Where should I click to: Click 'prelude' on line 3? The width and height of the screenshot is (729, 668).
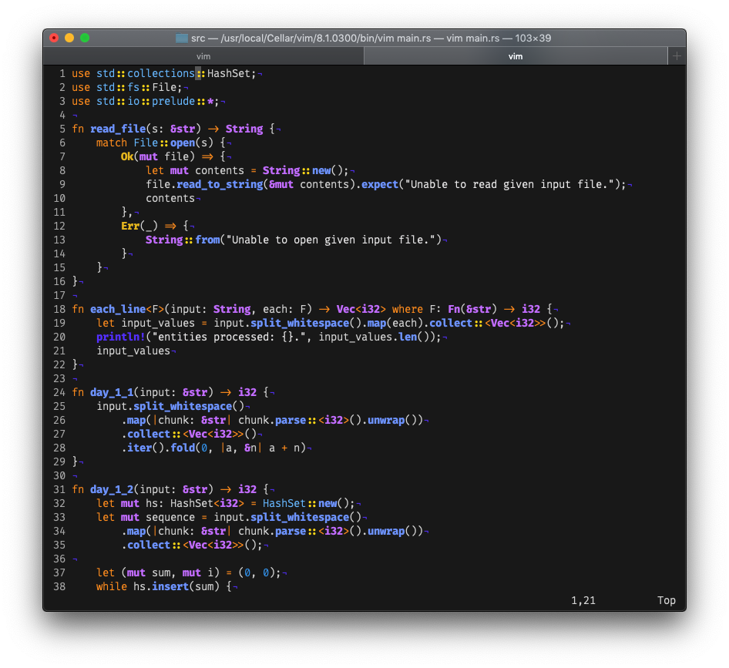(x=173, y=102)
